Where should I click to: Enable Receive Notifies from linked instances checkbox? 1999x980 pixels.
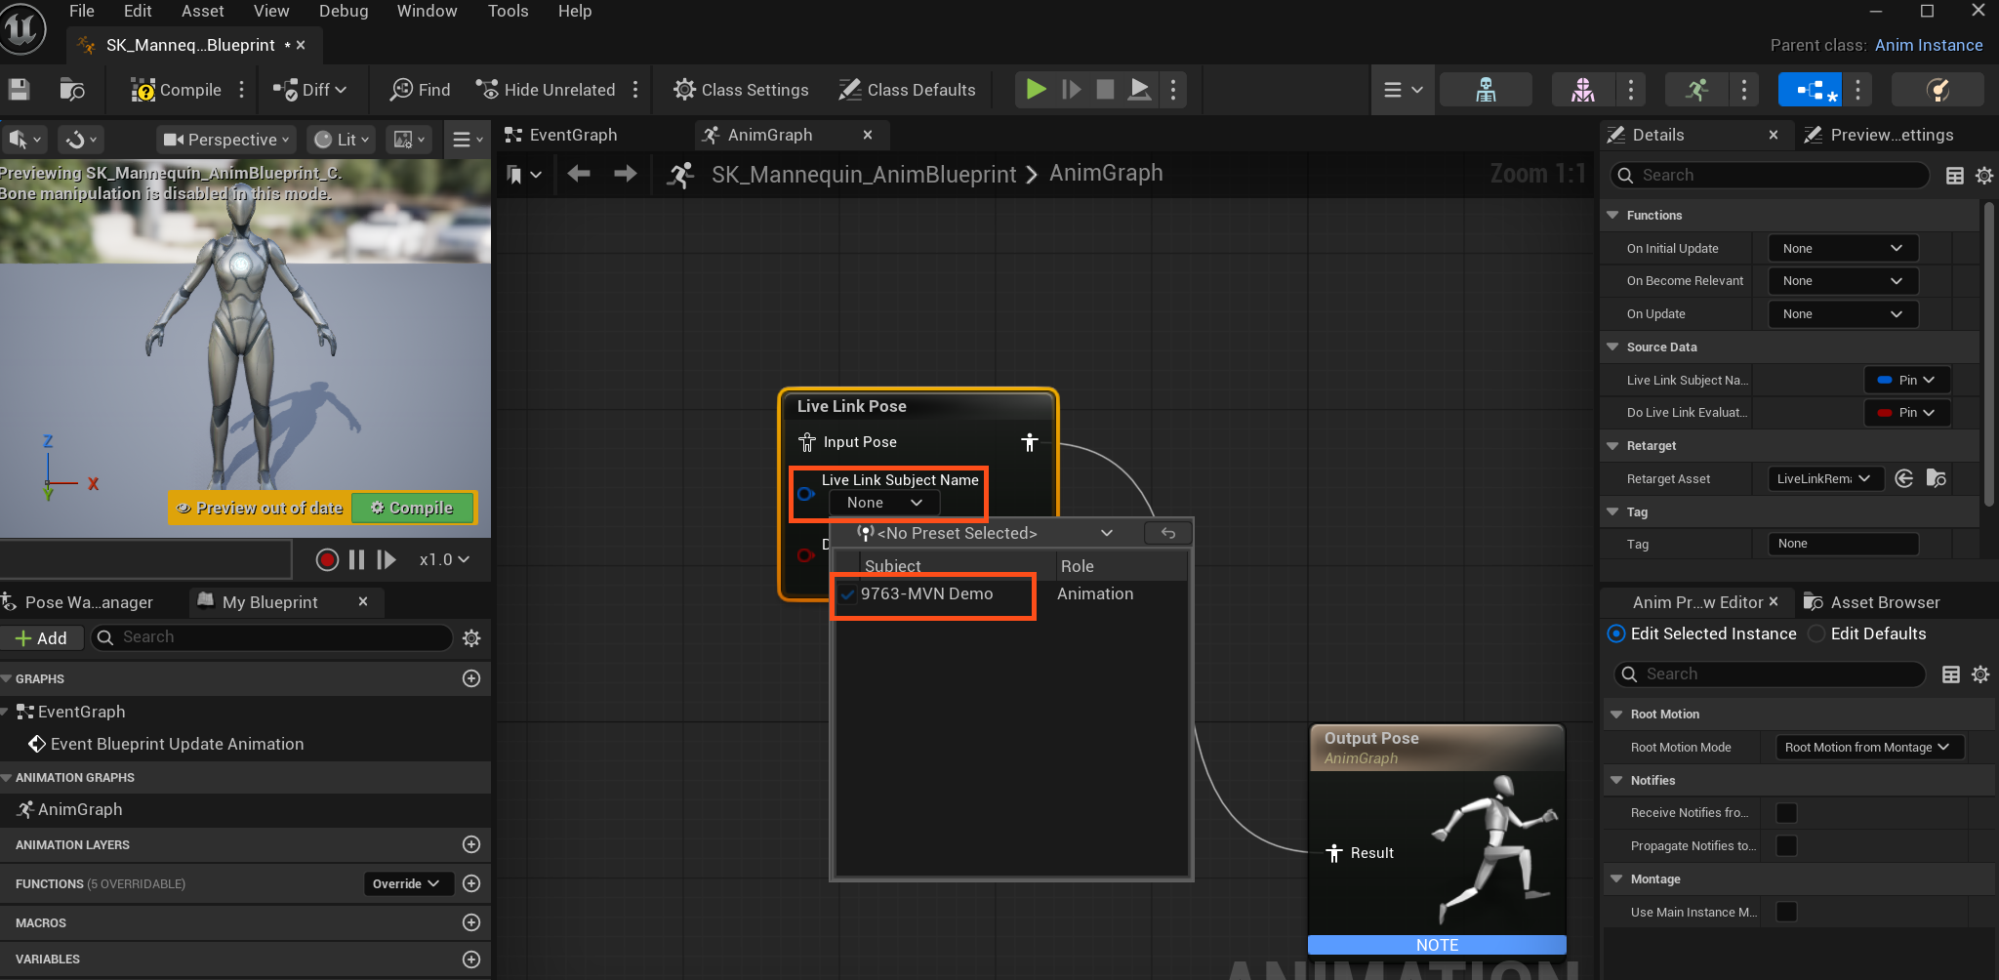point(1786,813)
